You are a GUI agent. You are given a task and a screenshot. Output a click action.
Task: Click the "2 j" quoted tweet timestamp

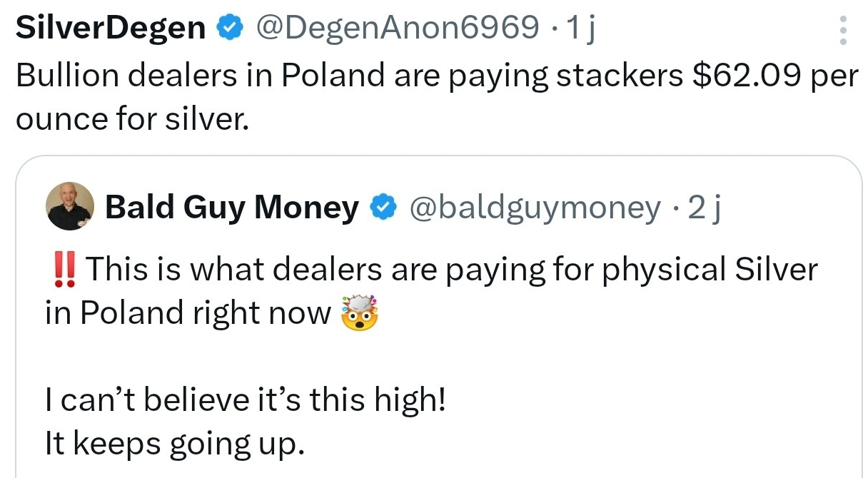coord(705,207)
